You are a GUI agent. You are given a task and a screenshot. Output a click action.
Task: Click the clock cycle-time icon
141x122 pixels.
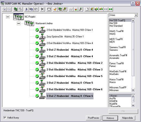pyautogui.click(x=49, y=9)
